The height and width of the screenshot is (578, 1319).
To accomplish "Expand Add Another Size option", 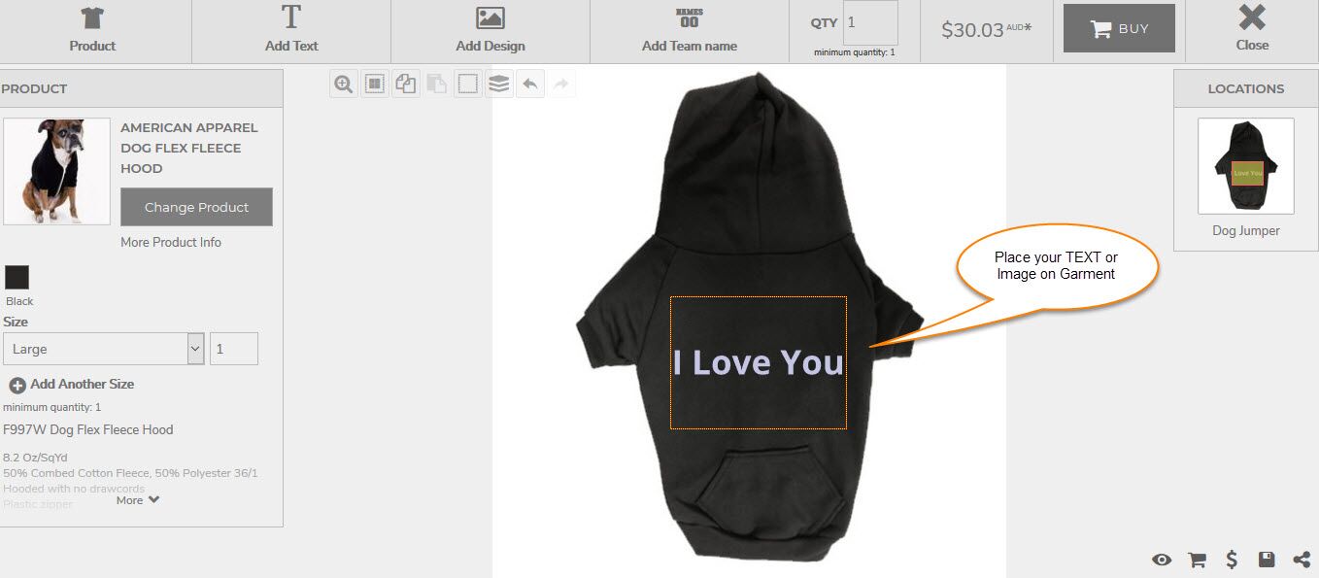I will 73,384.
